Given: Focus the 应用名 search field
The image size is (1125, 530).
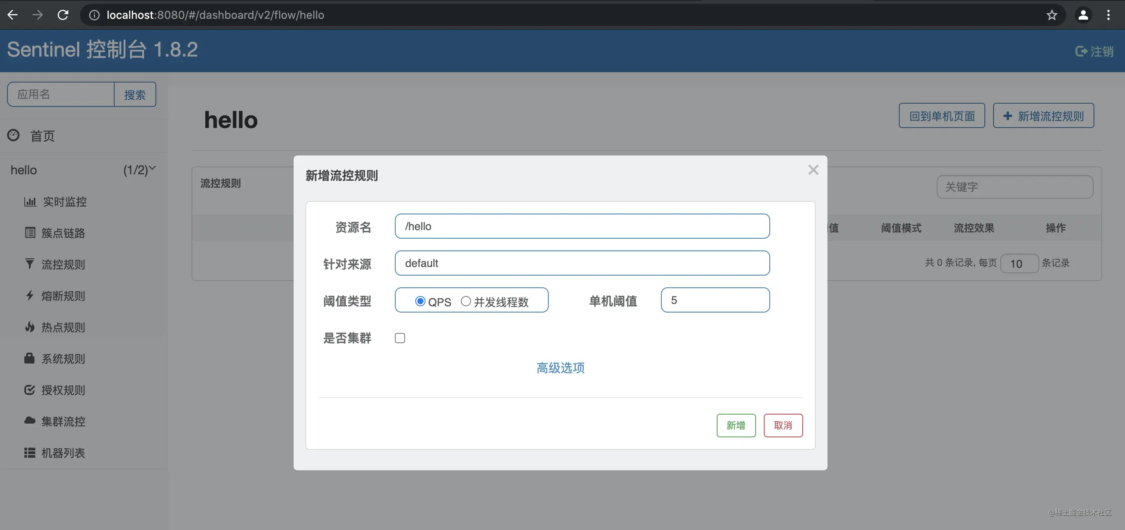Looking at the screenshot, I should click(x=61, y=94).
